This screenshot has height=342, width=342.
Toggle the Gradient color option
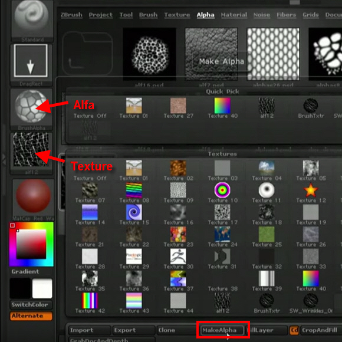tap(25, 272)
